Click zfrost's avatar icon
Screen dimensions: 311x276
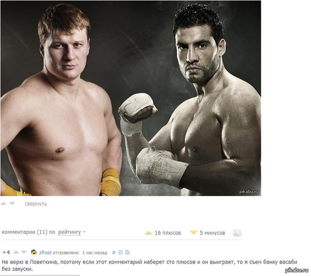coord(34,252)
